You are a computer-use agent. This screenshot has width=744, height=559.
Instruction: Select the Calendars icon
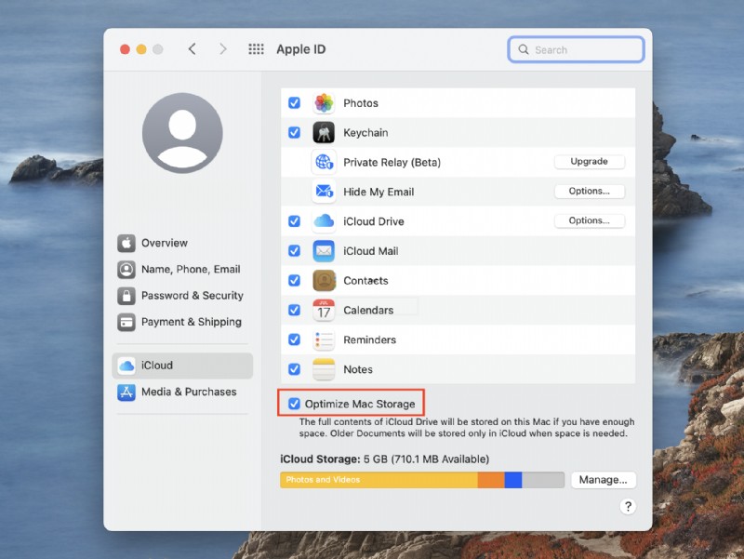[325, 310]
